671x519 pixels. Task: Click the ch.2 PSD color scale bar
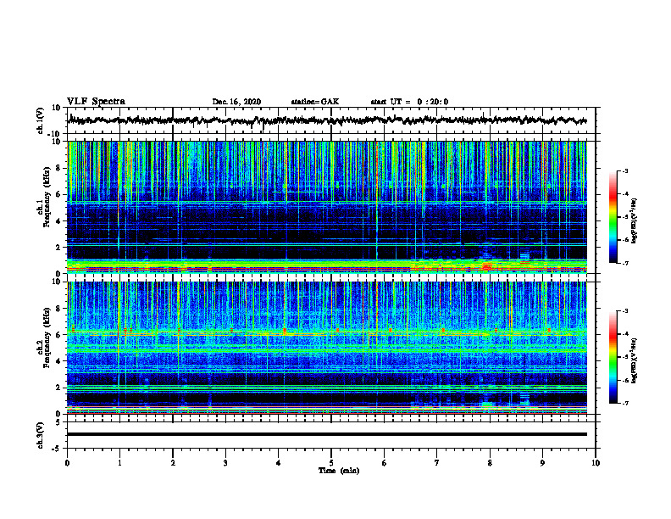(x=613, y=357)
